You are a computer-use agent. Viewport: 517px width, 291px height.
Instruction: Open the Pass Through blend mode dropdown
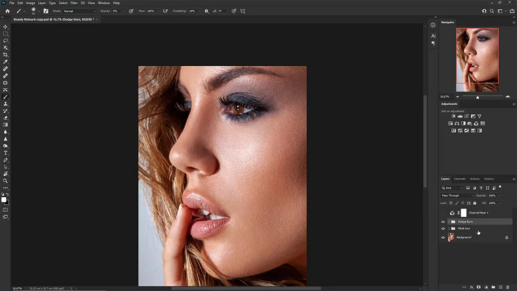tap(457, 195)
